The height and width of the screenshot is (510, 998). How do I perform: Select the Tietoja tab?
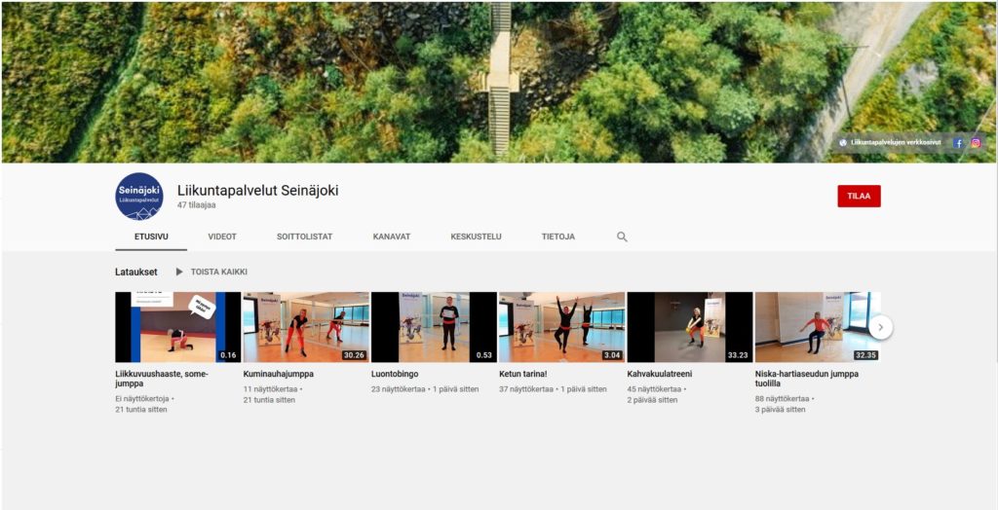[557, 237]
